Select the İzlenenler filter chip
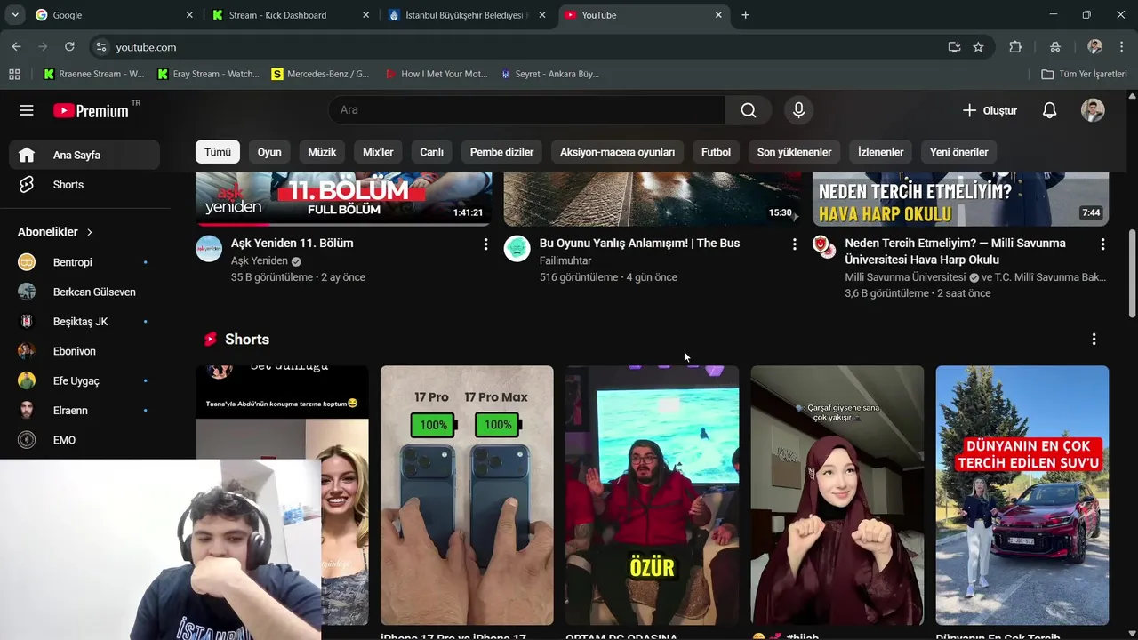This screenshot has width=1138, height=640. click(x=880, y=152)
